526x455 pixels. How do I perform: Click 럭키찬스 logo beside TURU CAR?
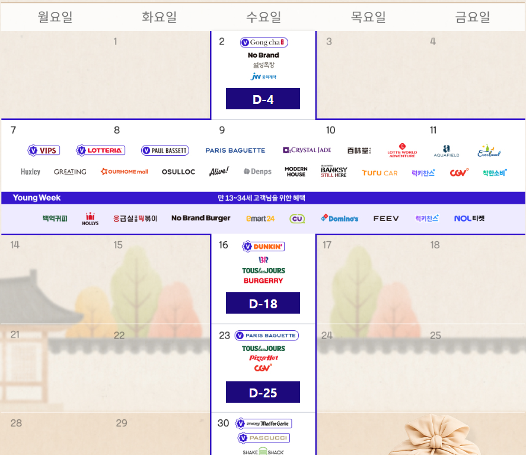pos(423,173)
